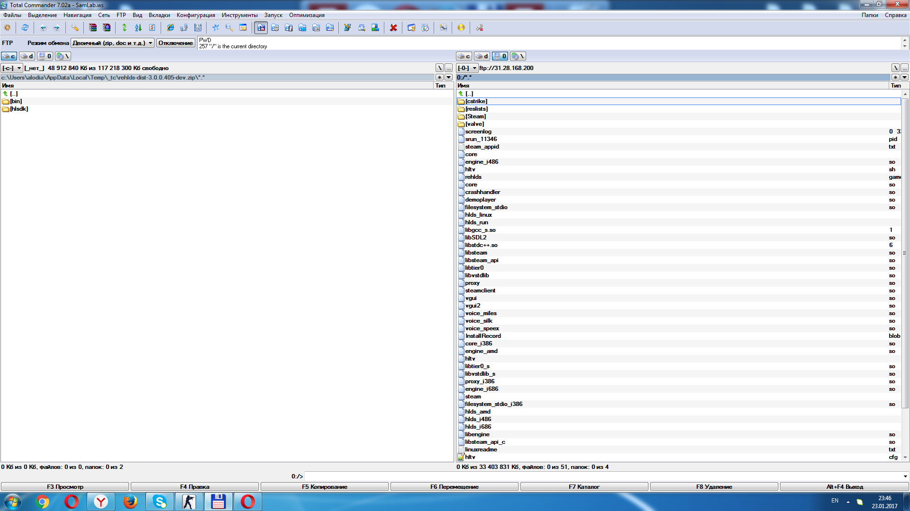Screen dimensions: 910x511
Task: Click the Internet Explorer toolbar icon
Action: [170, 28]
